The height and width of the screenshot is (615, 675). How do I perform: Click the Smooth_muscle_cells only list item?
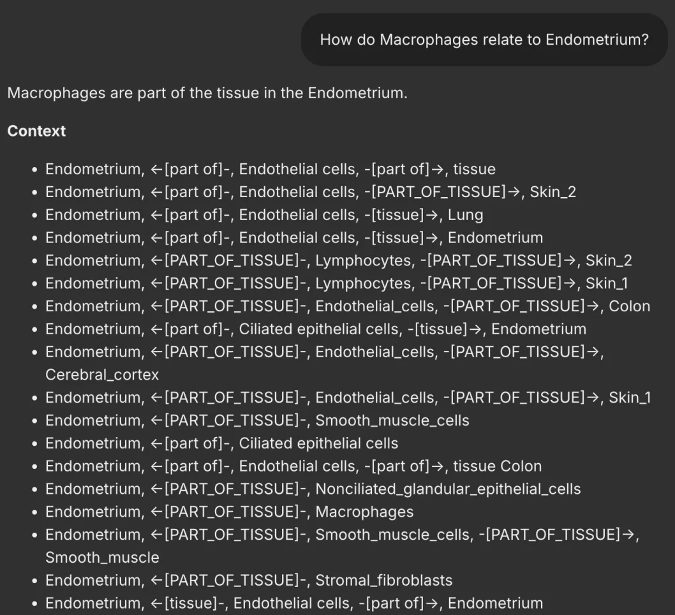(x=256, y=420)
